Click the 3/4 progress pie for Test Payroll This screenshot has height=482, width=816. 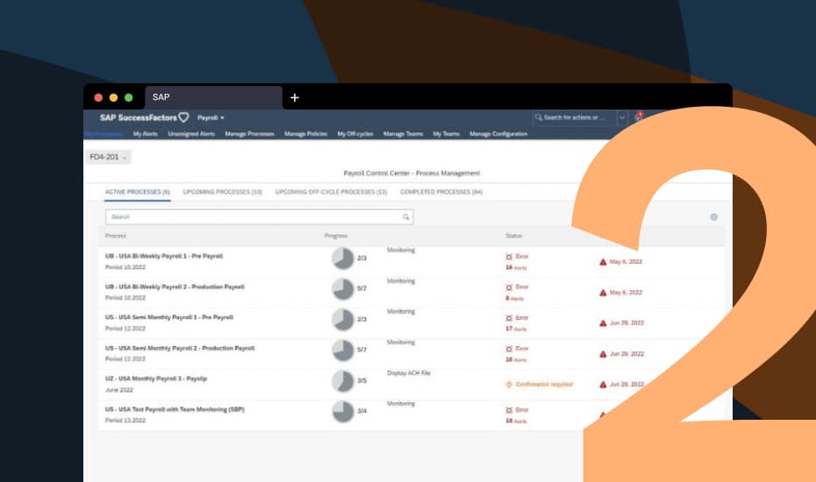pyautogui.click(x=343, y=412)
